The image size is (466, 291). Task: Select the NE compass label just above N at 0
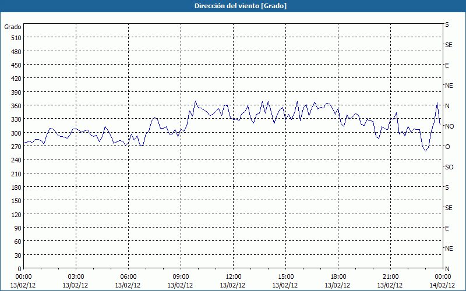click(449, 249)
